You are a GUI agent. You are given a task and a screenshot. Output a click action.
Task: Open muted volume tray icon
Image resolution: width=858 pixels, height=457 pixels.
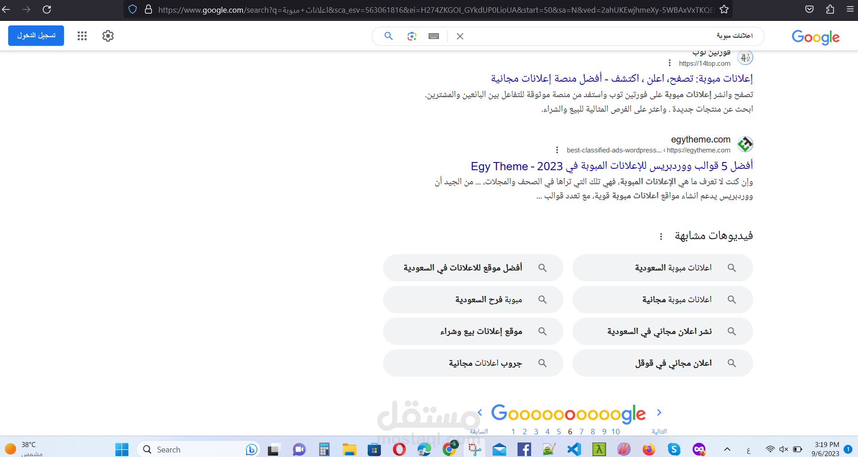tap(784, 449)
